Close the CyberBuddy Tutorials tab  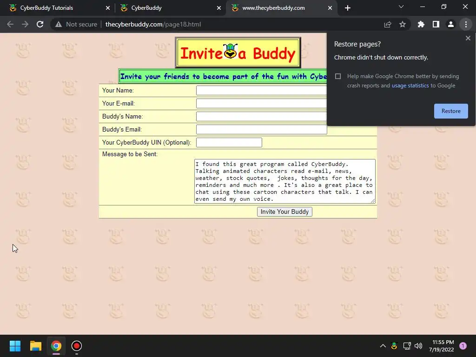(x=108, y=8)
